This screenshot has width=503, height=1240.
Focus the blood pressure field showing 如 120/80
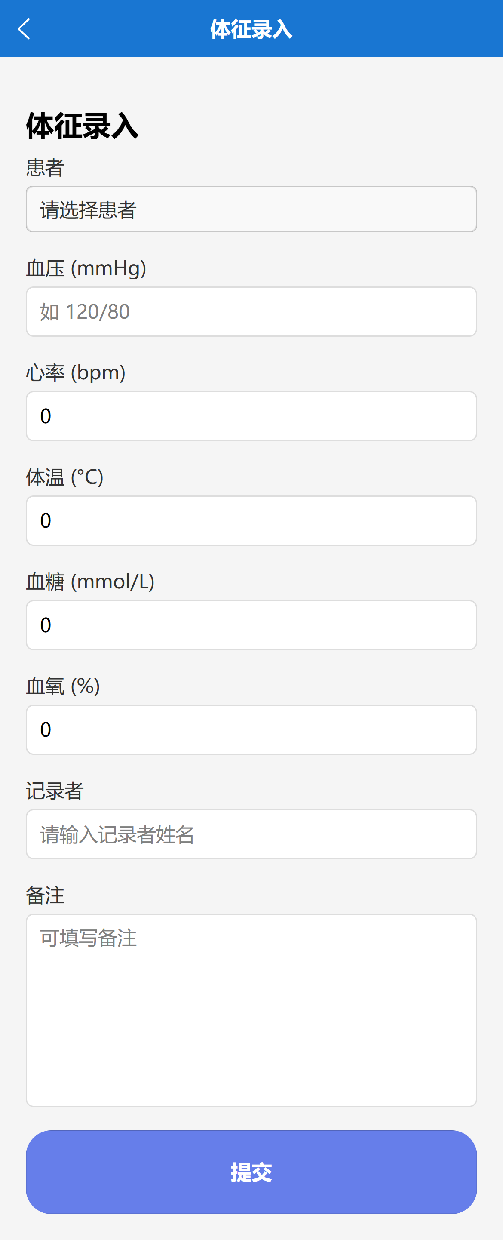[x=251, y=312]
